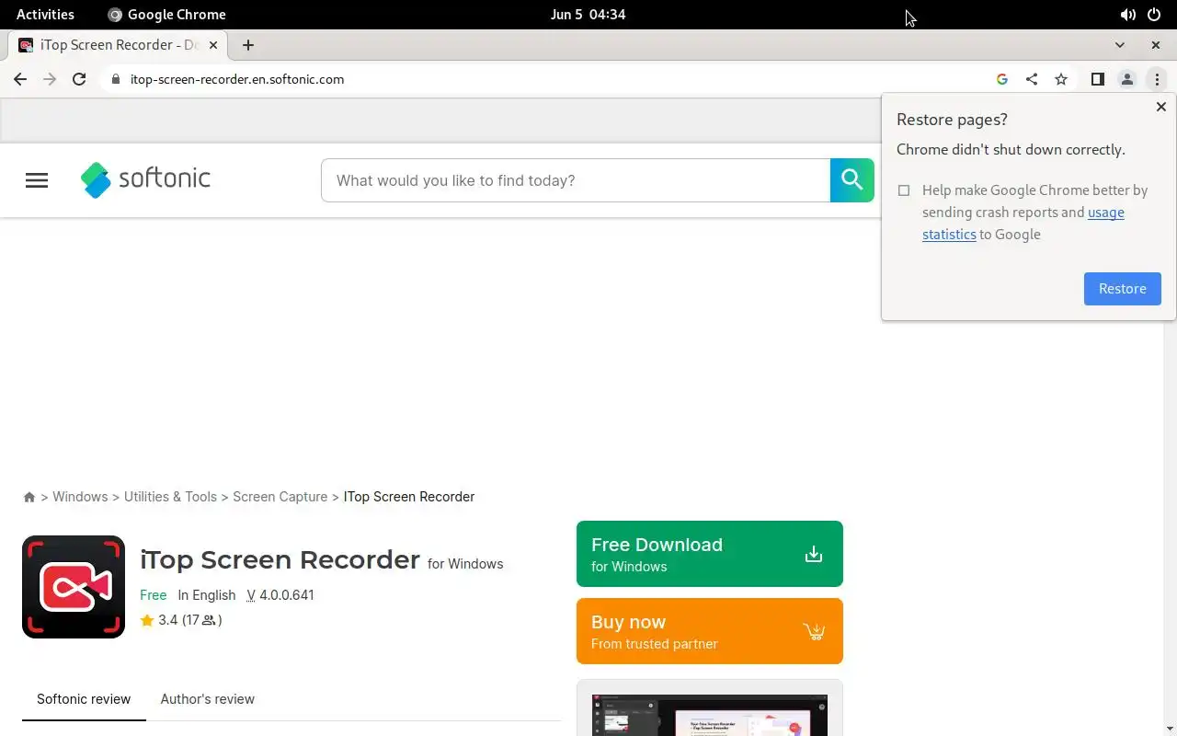Click the address bar URL

click(x=237, y=79)
